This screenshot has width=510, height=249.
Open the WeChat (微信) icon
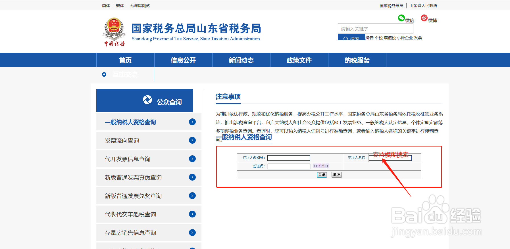401,18
